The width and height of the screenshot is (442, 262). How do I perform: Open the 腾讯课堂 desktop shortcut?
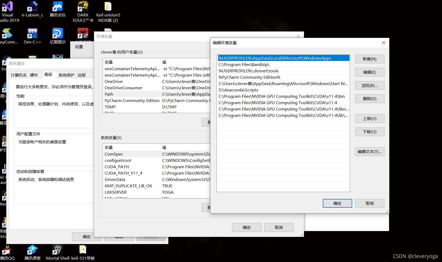pyautogui.click(x=32, y=252)
